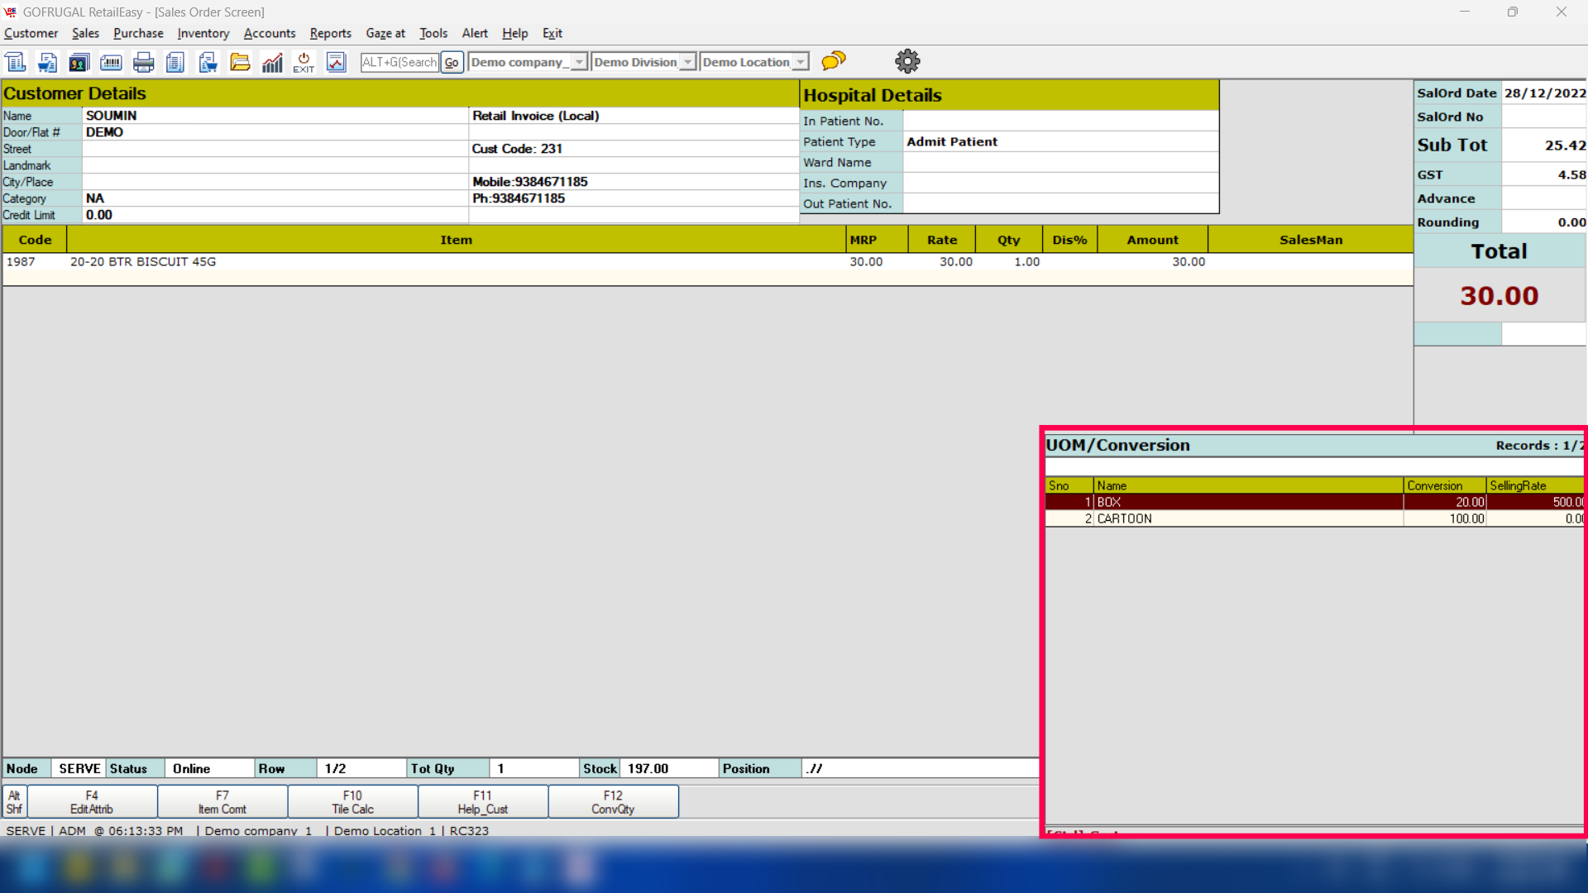Click the bar chart growth icon

[272, 62]
